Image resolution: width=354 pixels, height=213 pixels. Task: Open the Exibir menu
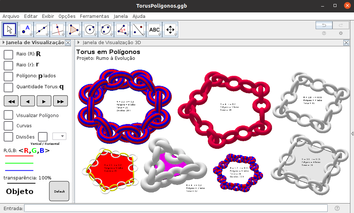[x=48, y=16]
